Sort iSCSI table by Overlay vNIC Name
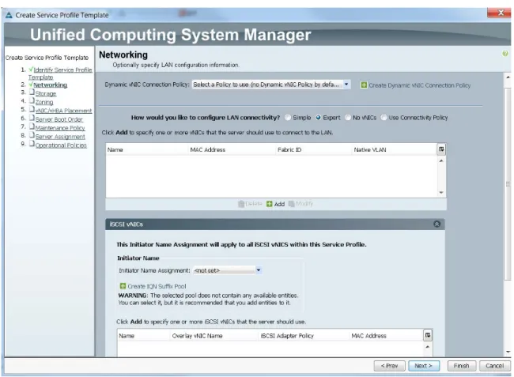The width and height of the screenshot is (514, 377). point(214,335)
